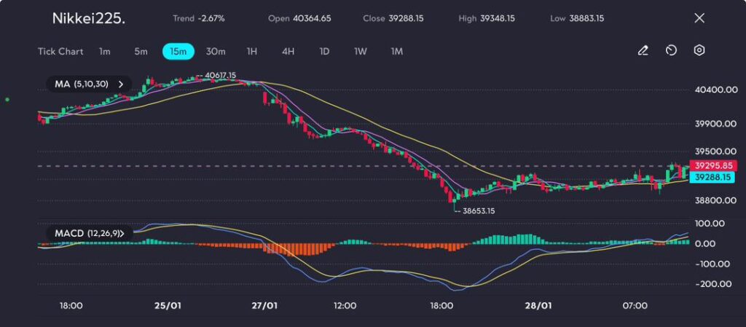Click the 07:00 time axis label
746x327 pixels.
pyautogui.click(x=635, y=305)
